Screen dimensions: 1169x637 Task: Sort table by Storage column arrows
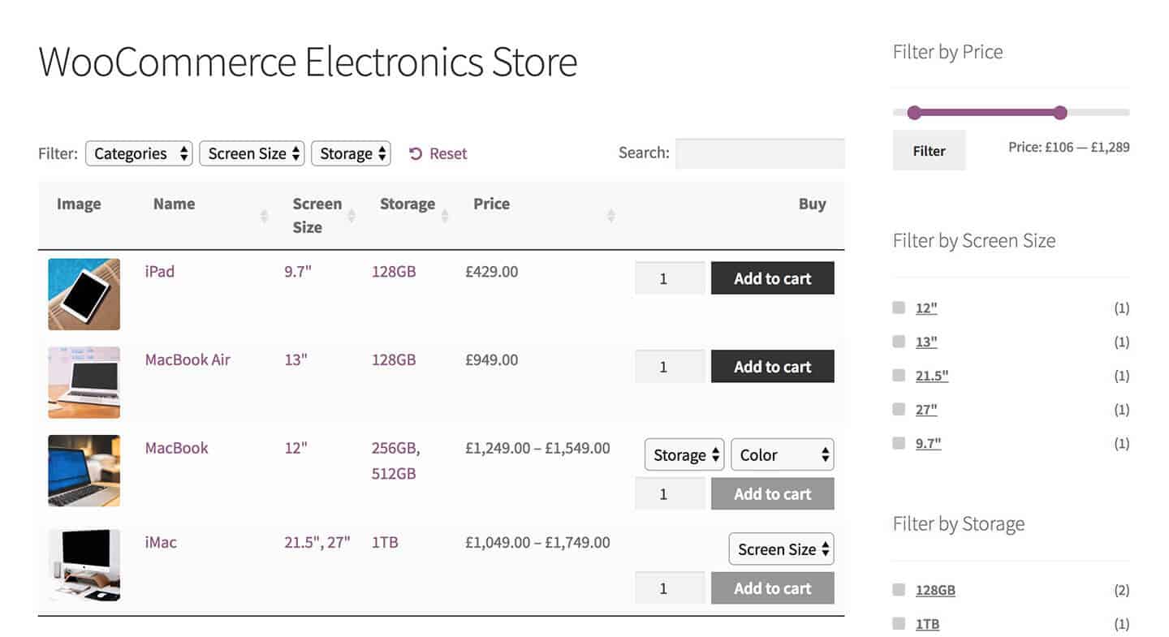pos(446,216)
